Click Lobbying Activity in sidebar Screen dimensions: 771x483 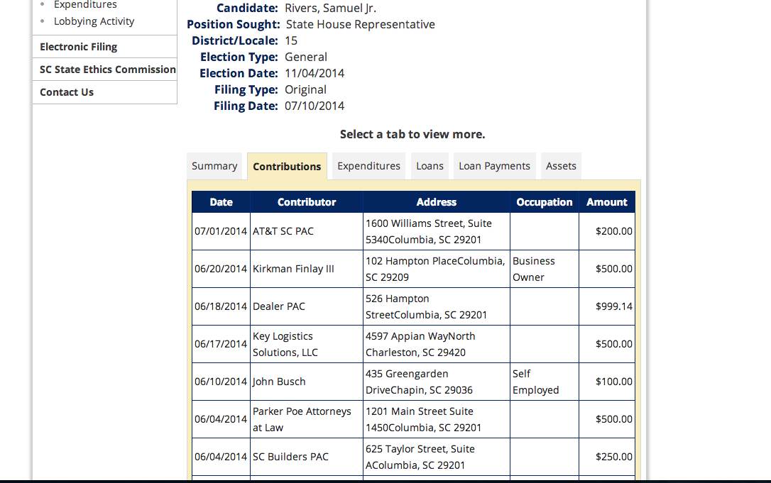point(94,21)
